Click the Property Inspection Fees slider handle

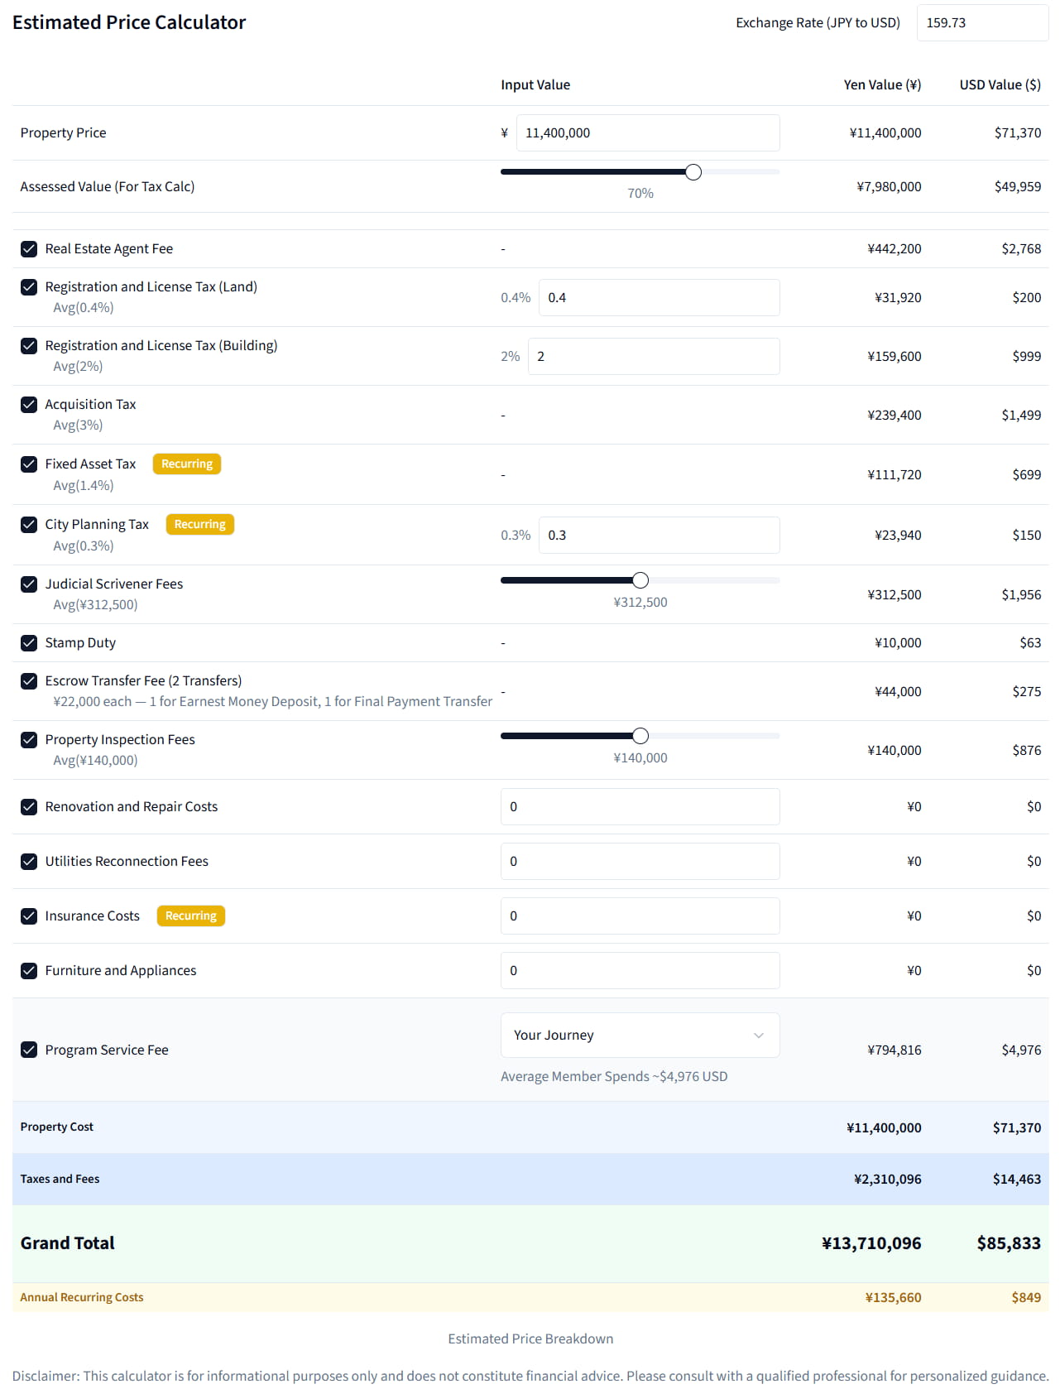click(640, 736)
